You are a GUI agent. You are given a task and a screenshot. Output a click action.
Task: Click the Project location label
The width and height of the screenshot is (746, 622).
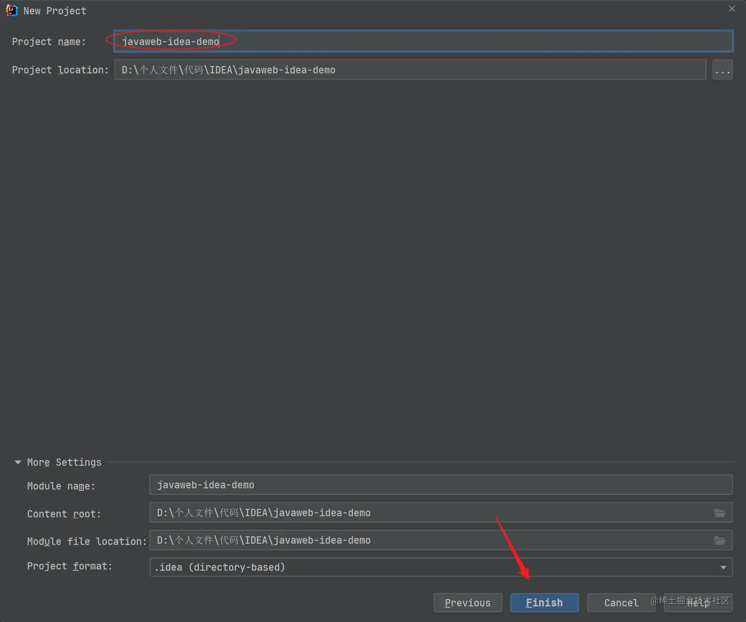(60, 70)
